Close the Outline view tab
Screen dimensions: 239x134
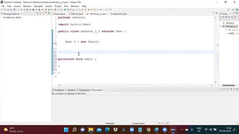230,14
